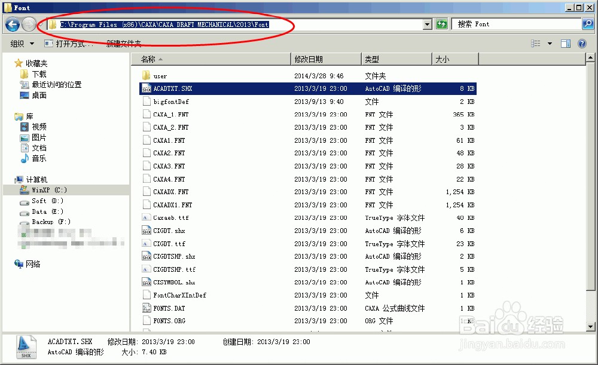
Task: Select 库 libraries in sidebar
Action: (x=24, y=116)
